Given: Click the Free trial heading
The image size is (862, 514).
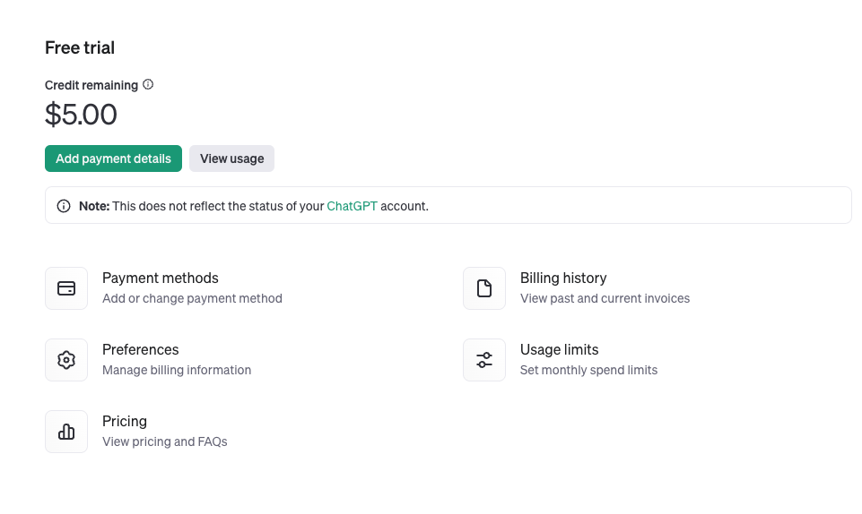Looking at the screenshot, I should (x=80, y=47).
